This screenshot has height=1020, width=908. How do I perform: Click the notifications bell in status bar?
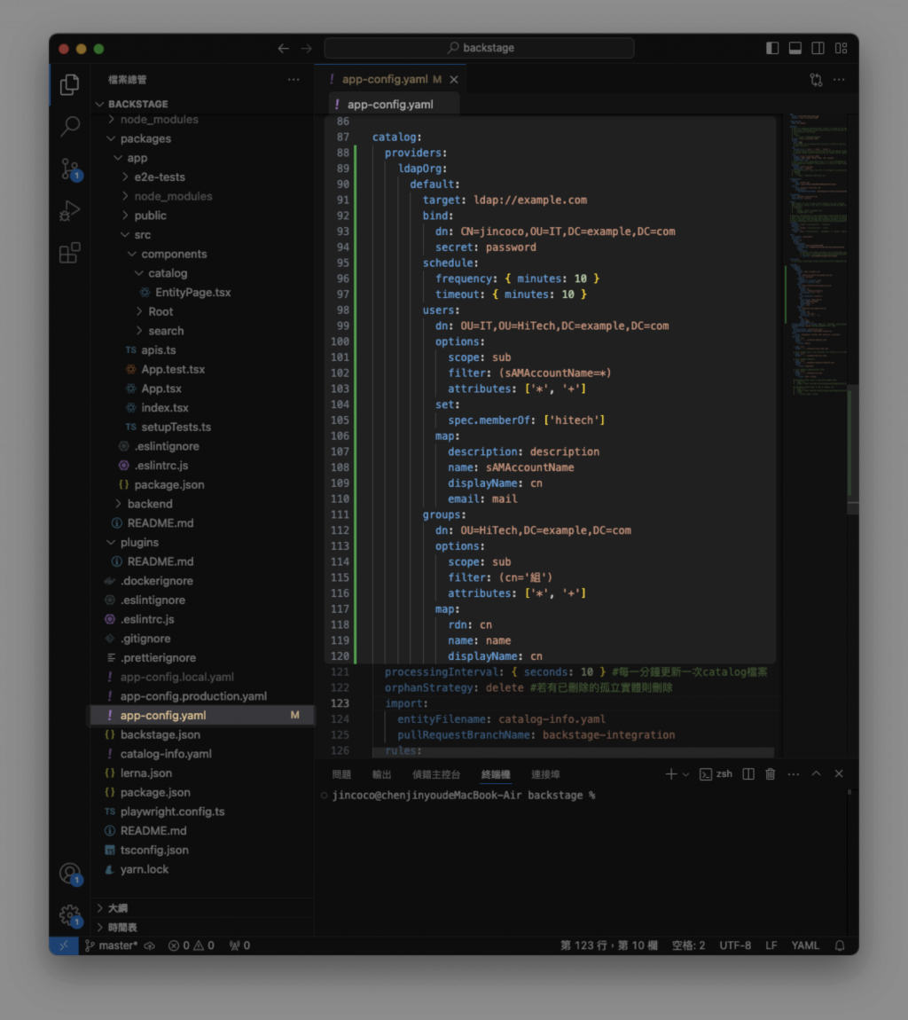839,945
